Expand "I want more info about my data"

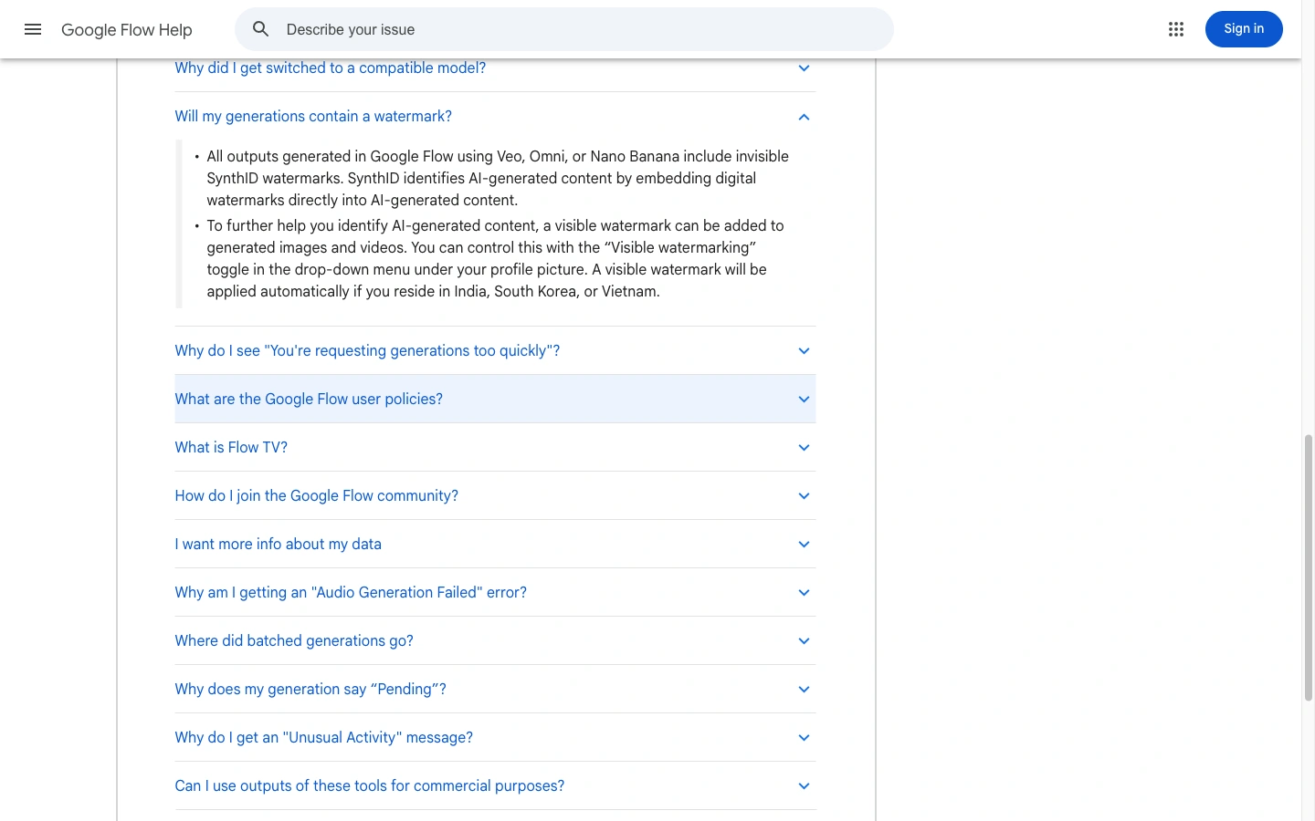(495, 545)
